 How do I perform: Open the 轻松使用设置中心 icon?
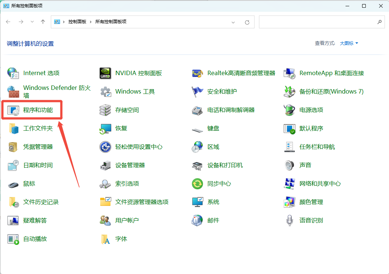click(105, 147)
